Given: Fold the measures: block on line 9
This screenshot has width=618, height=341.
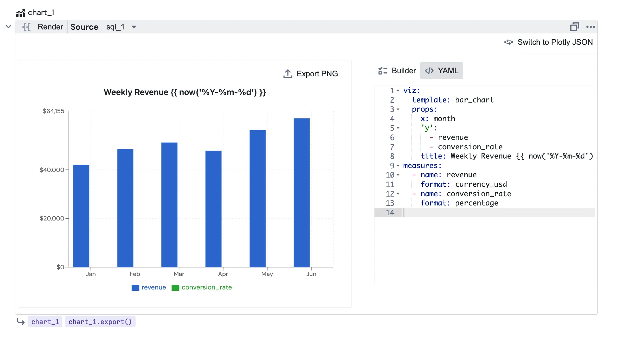Looking at the screenshot, I should click(x=398, y=166).
